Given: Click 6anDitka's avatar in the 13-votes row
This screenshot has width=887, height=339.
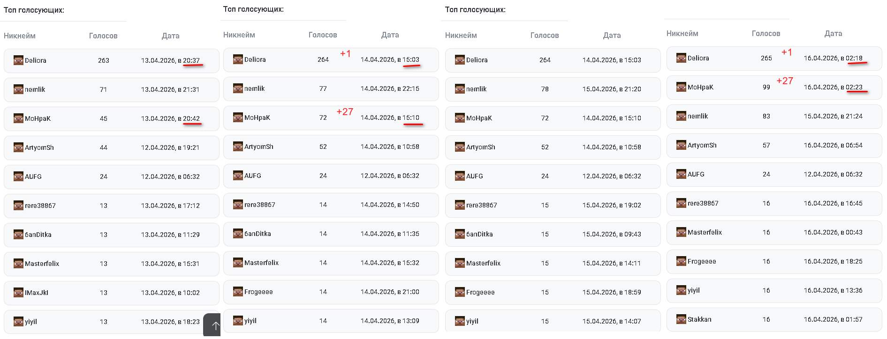Looking at the screenshot, I should [x=18, y=235].
